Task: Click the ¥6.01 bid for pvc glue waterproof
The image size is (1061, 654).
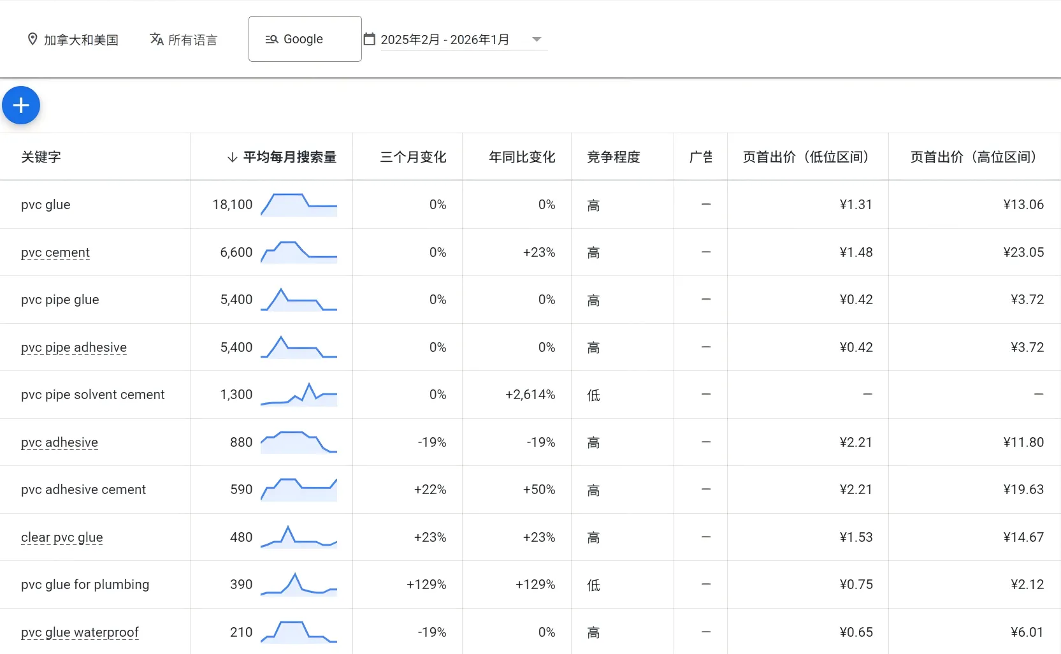Action: (x=1027, y=632)
